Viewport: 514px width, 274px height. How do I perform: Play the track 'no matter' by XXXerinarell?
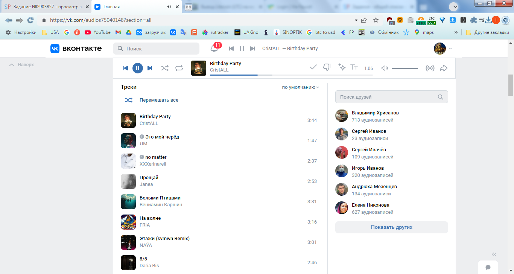128,161
